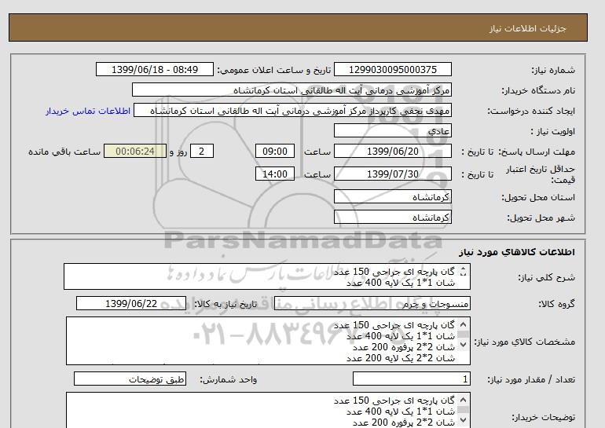This screenshot has width=605, height=428.
Task: Click the label حداقل تاریخ اعتبار قیمت
Action: point(541,174)
